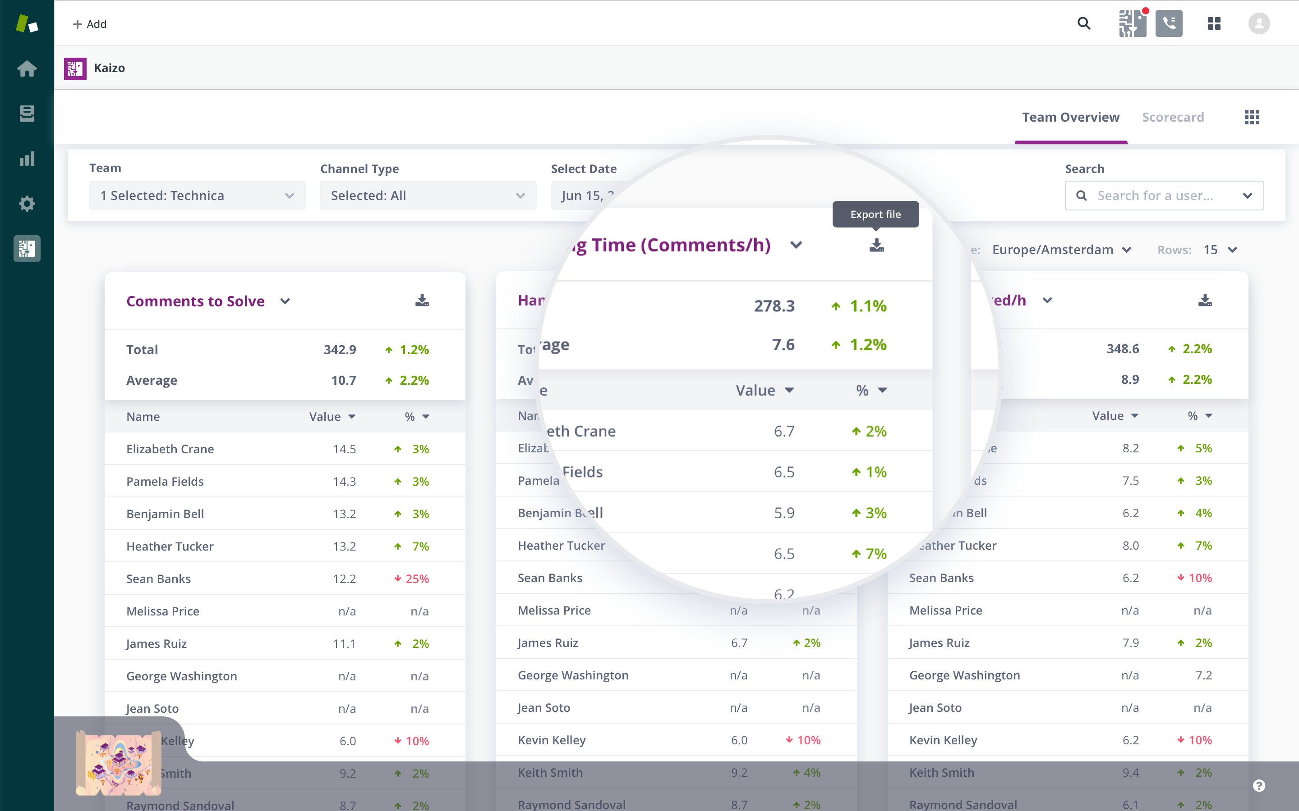Open the Views icon in sidebar
The image size is (1299, 811).
pos(27,113)
